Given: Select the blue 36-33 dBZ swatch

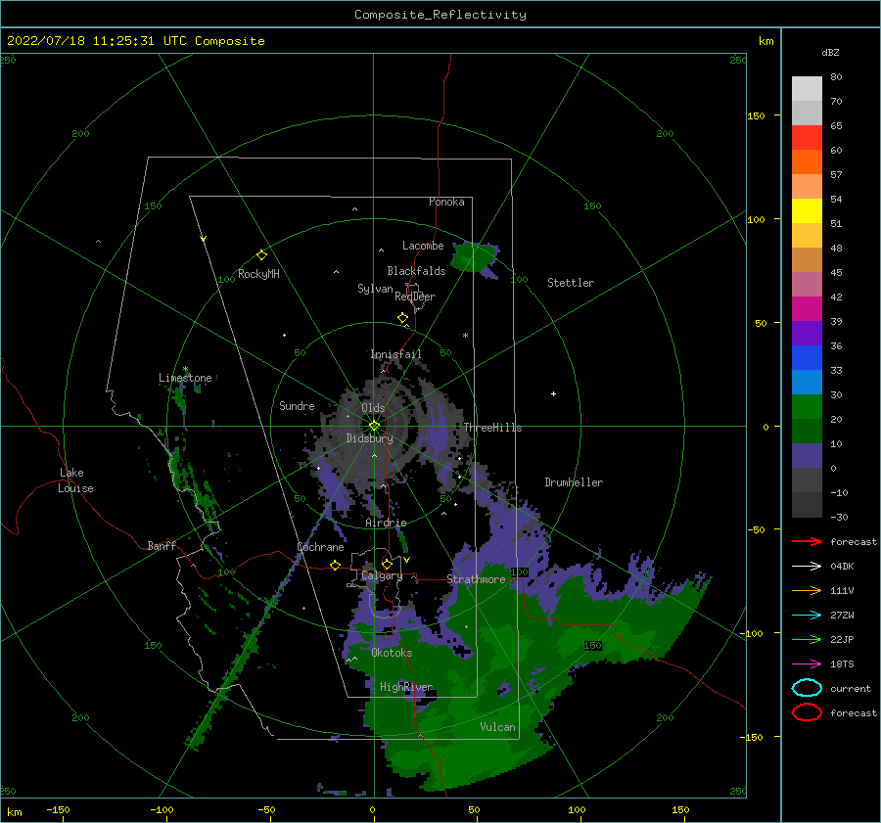Looking at the screenshot, I should pos(807,358).
